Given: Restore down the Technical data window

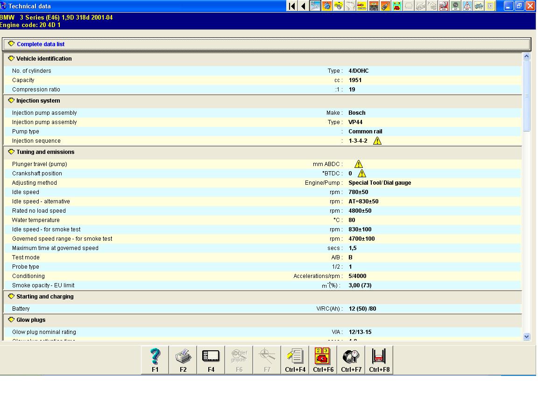Looking at the screenshot, I should 519,6.
